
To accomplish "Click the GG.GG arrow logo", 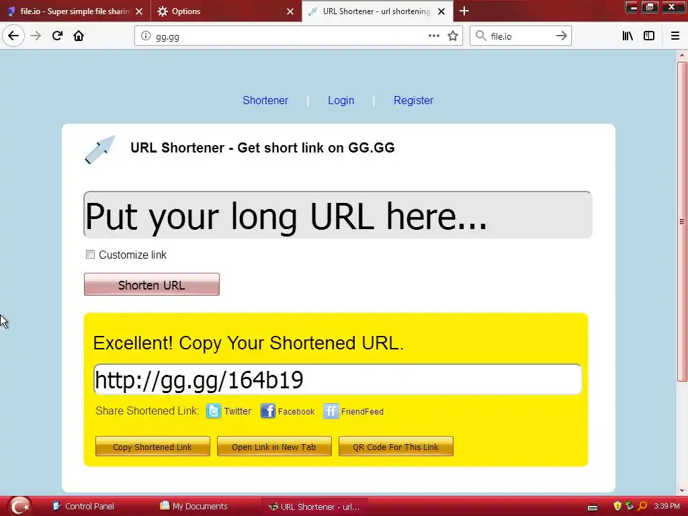I will pyautogui.click(x=99, y=150).
